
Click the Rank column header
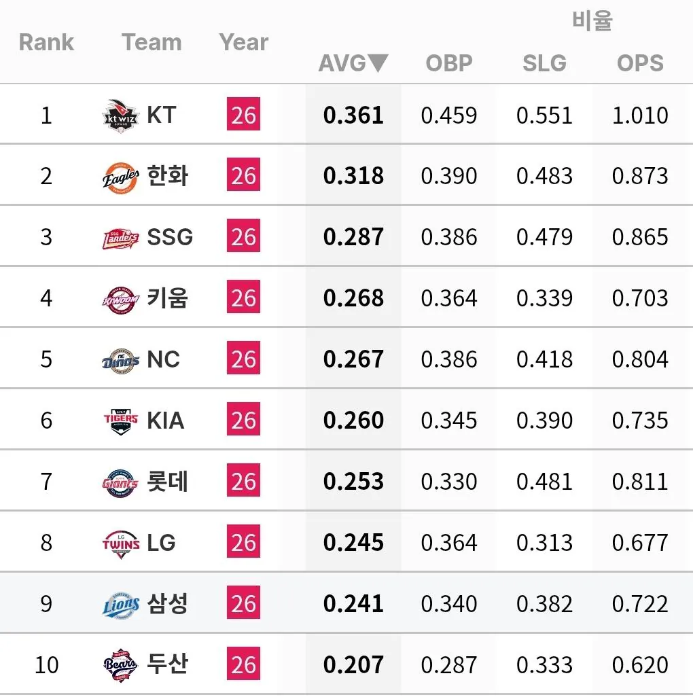click(46, 42)
